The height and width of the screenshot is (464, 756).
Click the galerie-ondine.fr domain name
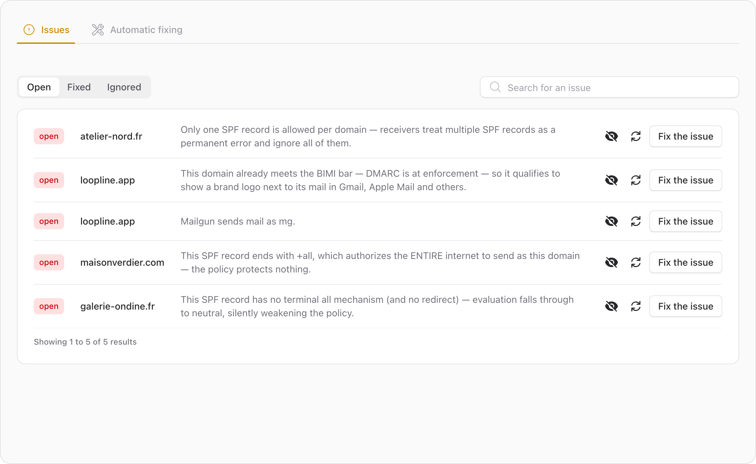[117, 306]
